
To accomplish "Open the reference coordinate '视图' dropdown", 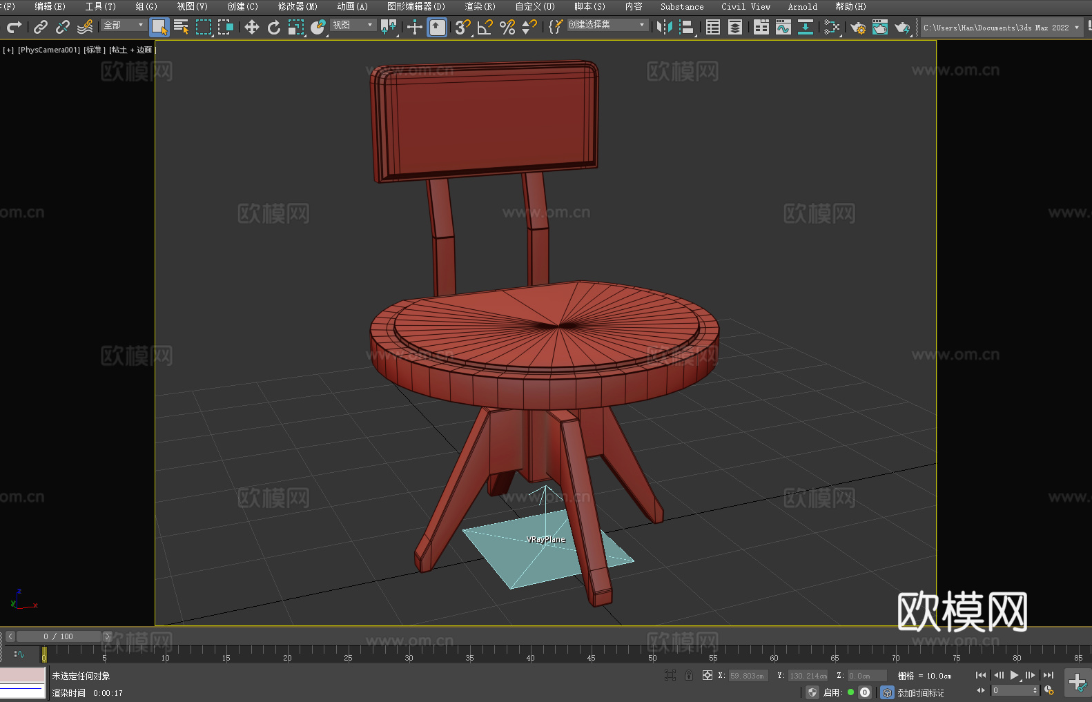I will (353, 25).
